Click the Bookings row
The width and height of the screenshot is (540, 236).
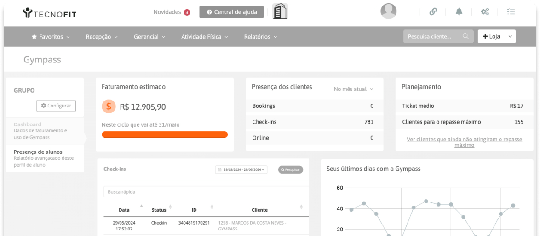tap(315, 106)
